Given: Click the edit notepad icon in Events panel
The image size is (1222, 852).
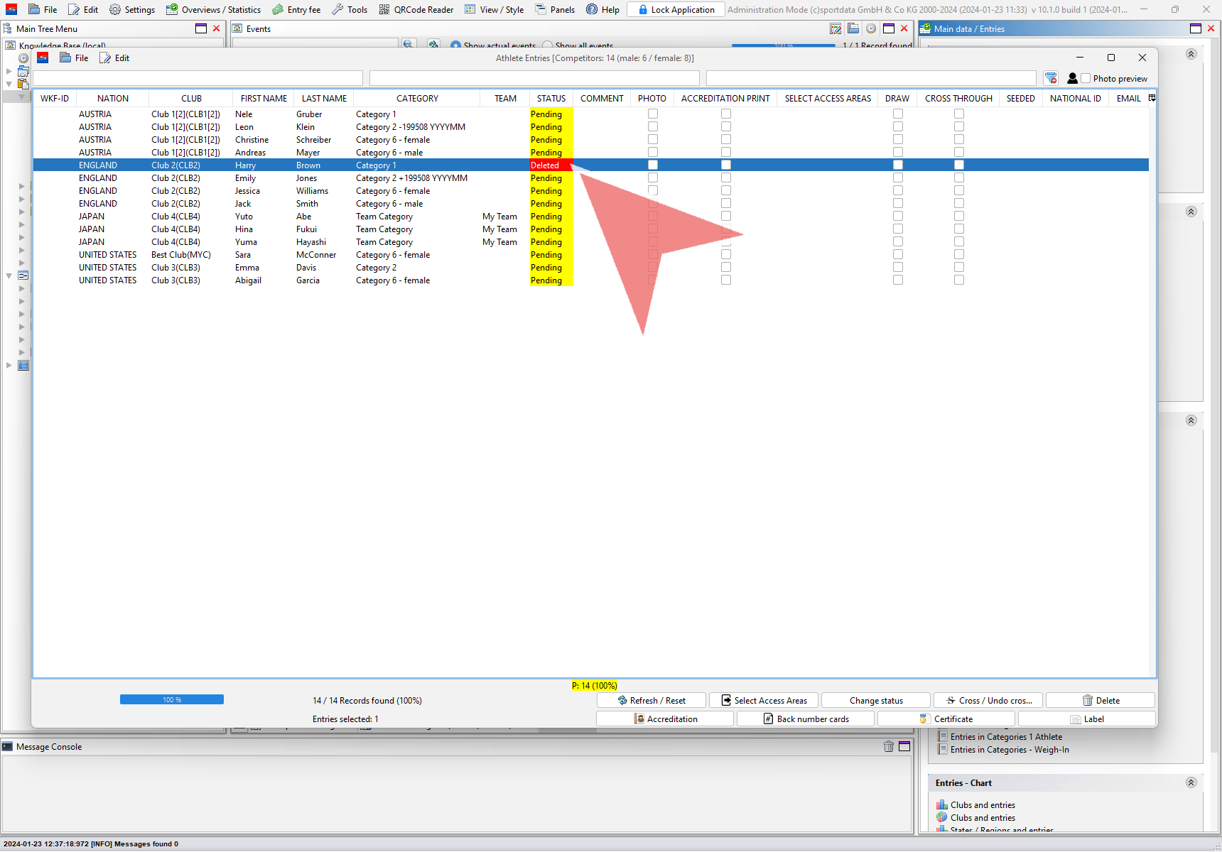Looking at the screenshot, I should (x=836, y=28).
